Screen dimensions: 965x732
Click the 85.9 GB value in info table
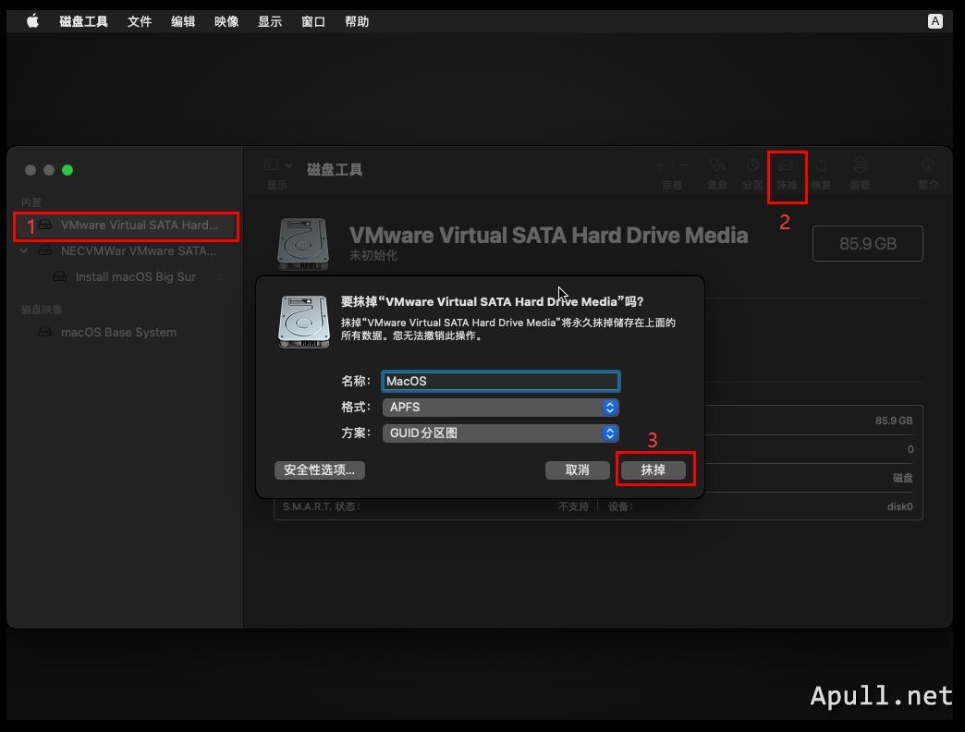tap(894, 421)
